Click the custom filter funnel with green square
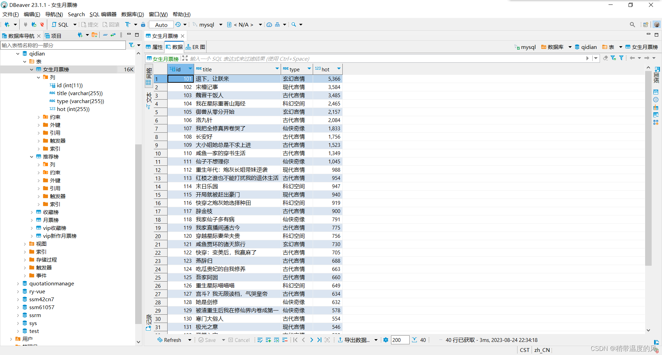This screenshot has height=355, width=662. tap(613, 58)
